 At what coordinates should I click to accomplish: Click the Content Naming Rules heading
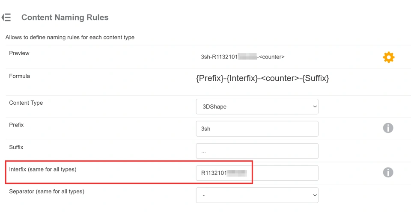click(x=65, y=18)
